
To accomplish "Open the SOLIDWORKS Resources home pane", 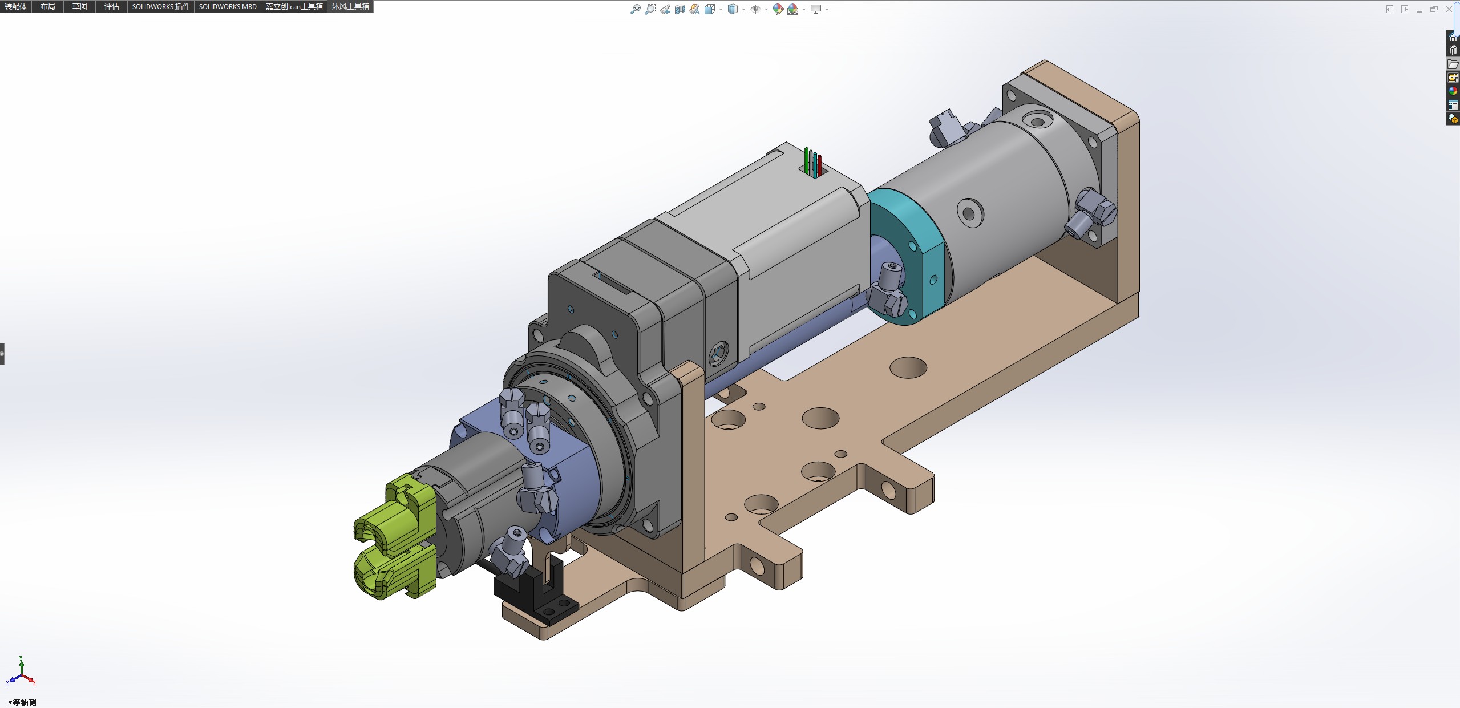I will pyautogui.click(x=1453, y=37).
